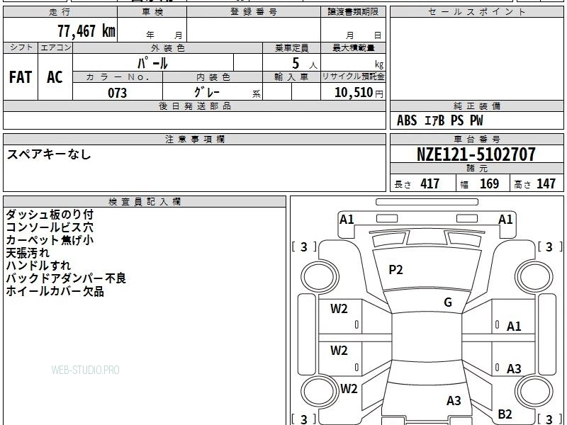Select inspector note ダッシュ板のり付
Screen dimensions: 567x425
point(50,215)
